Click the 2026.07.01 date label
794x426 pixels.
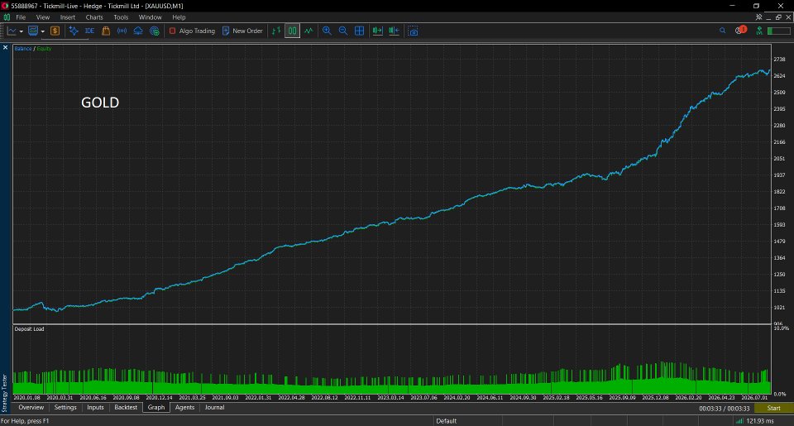coord(754,398)
